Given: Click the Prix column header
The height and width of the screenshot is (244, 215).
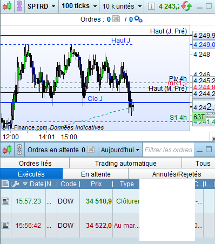Looking at the screenshot, I should (x=96, y=184).
